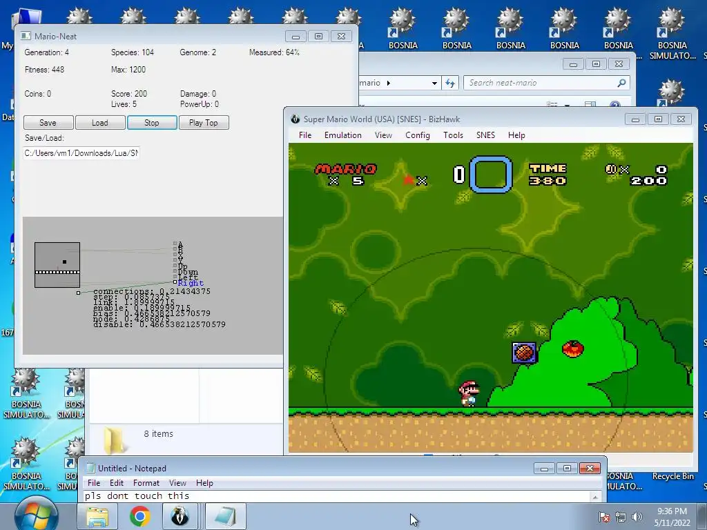Click the red berry on the bush
The width and height of the screenshot is (707, 530).
(x=572, y=349)
